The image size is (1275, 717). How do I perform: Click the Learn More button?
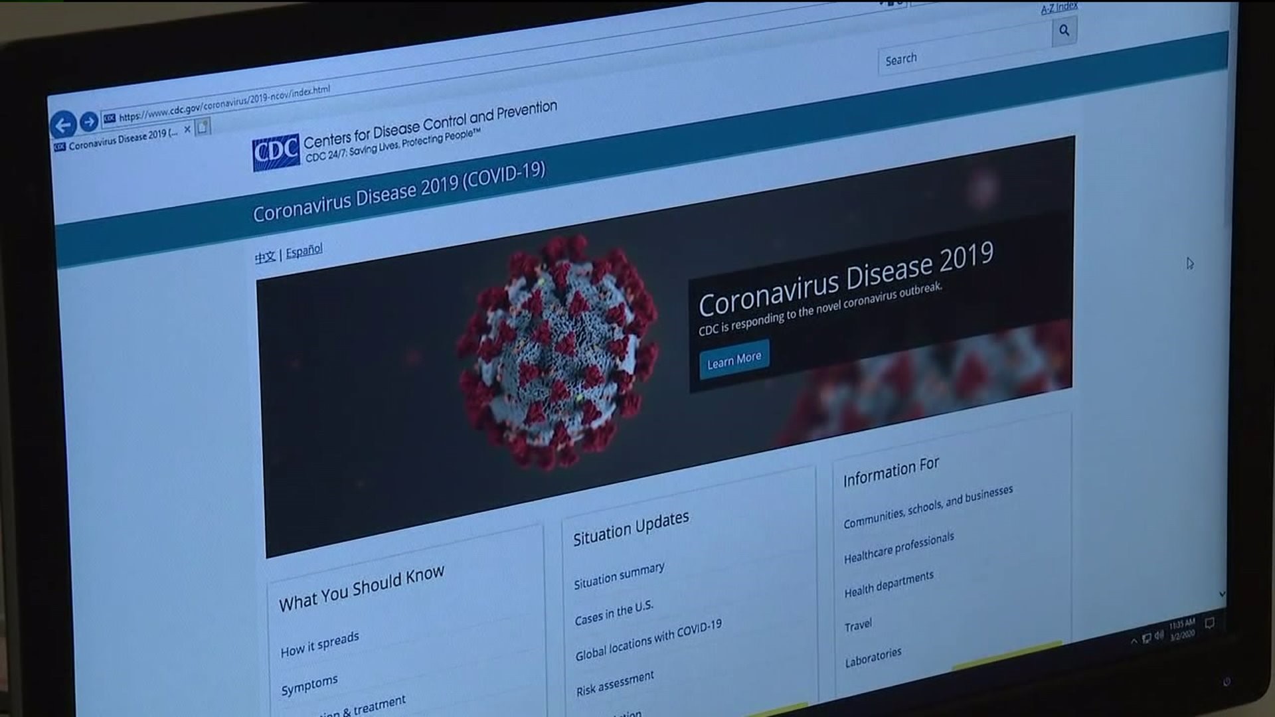[x=734, y=360]
